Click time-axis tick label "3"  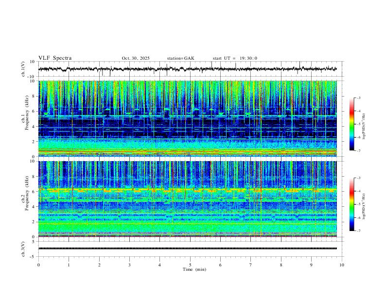tap(129, 265)
